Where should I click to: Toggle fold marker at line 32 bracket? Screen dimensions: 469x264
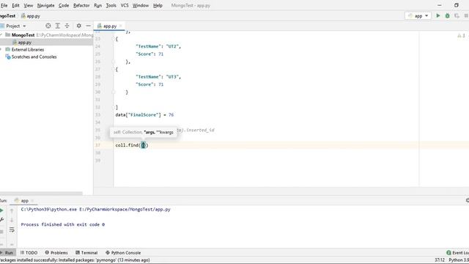point(114,107)
